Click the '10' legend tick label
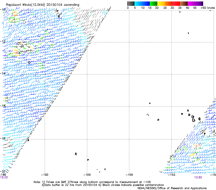The width and height of the screenshot is (216, 190). (x=143, y=8)
